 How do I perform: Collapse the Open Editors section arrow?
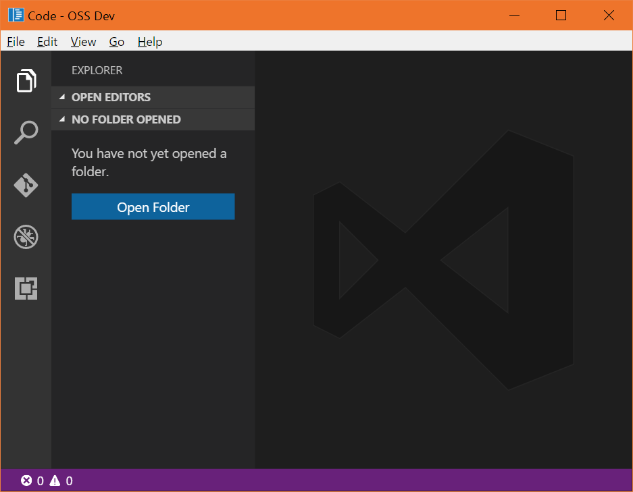tap(61, 97)
